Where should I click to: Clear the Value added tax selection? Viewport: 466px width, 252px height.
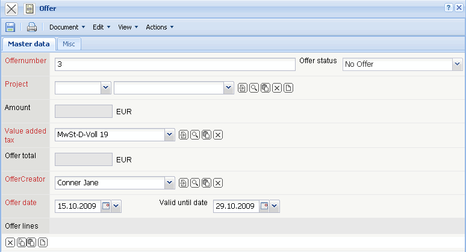[218, 135]
